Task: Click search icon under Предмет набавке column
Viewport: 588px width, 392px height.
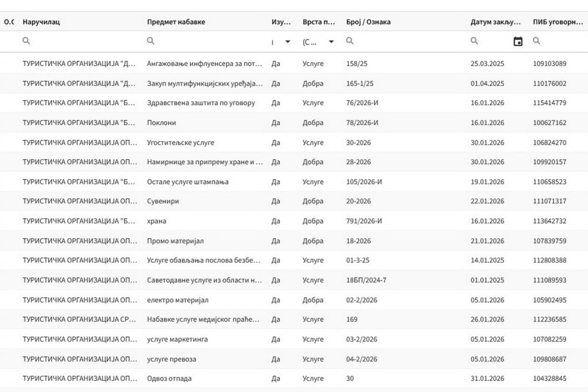Action: coord(150,41)
